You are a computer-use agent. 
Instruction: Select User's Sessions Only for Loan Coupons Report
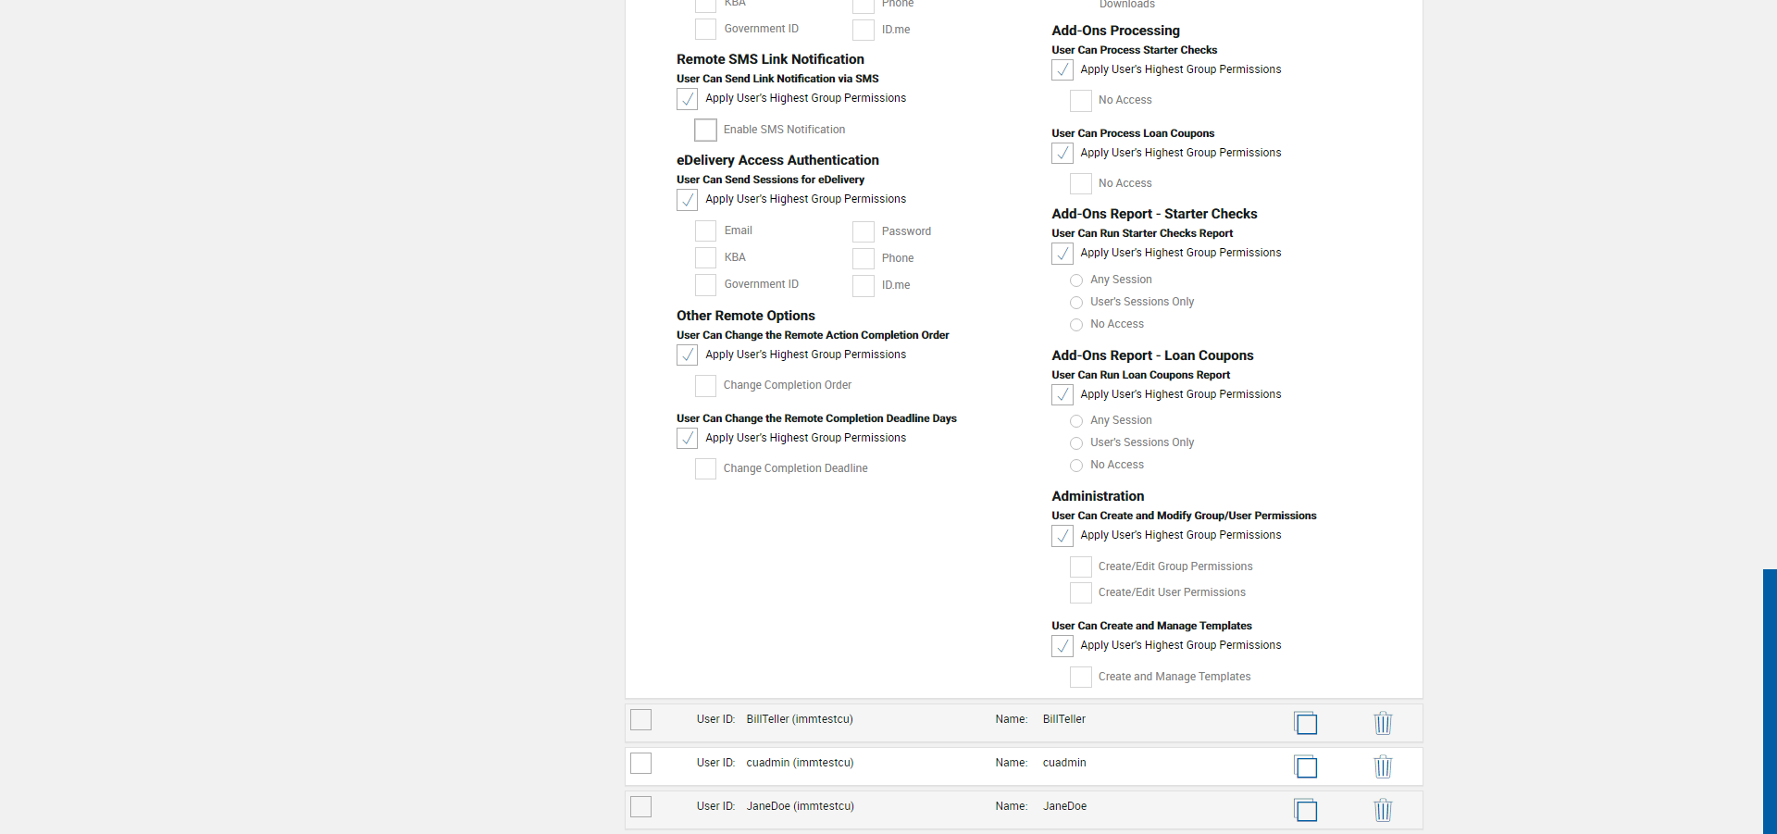(1076, 443)
